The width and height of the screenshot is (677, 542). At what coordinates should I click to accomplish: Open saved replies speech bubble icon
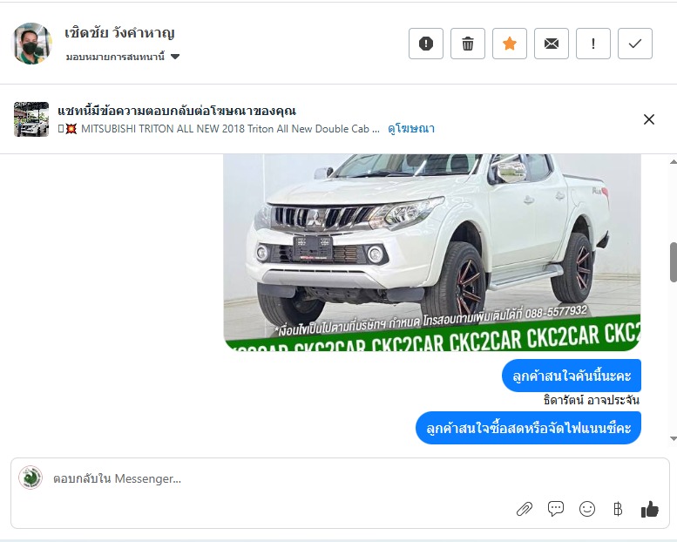556,509
